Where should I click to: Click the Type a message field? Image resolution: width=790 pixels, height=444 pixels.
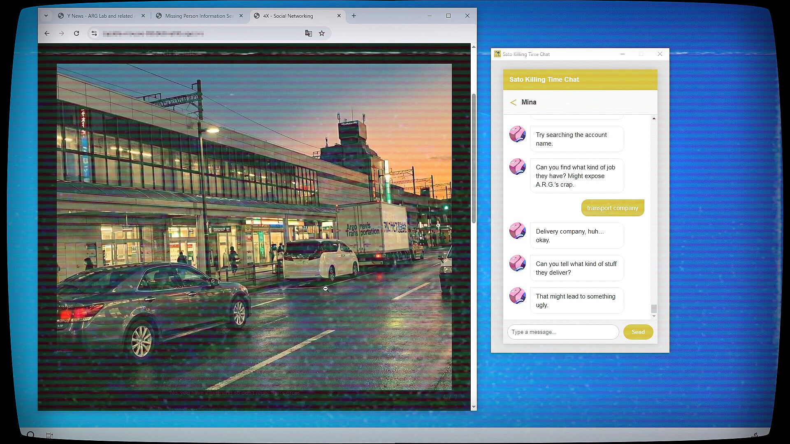coord(562,332)
